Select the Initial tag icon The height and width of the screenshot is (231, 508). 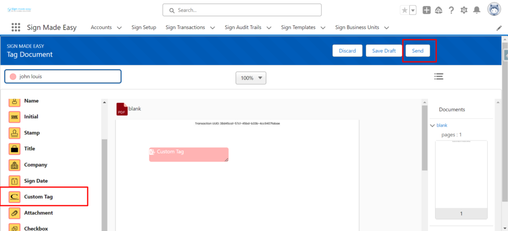point(14,117)
